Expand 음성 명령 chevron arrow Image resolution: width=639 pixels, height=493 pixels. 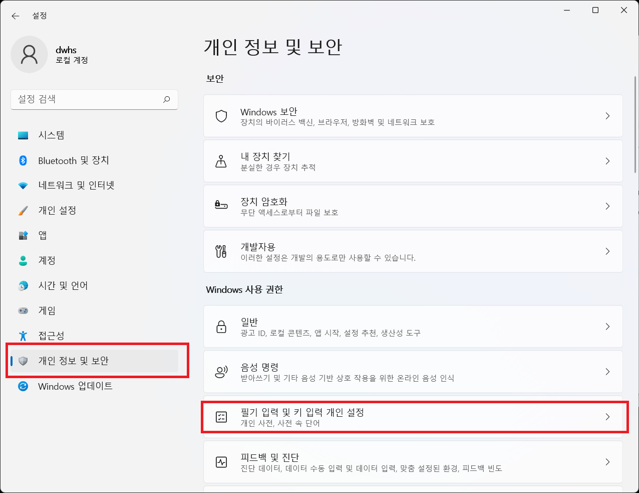click(x=607, y=372)
